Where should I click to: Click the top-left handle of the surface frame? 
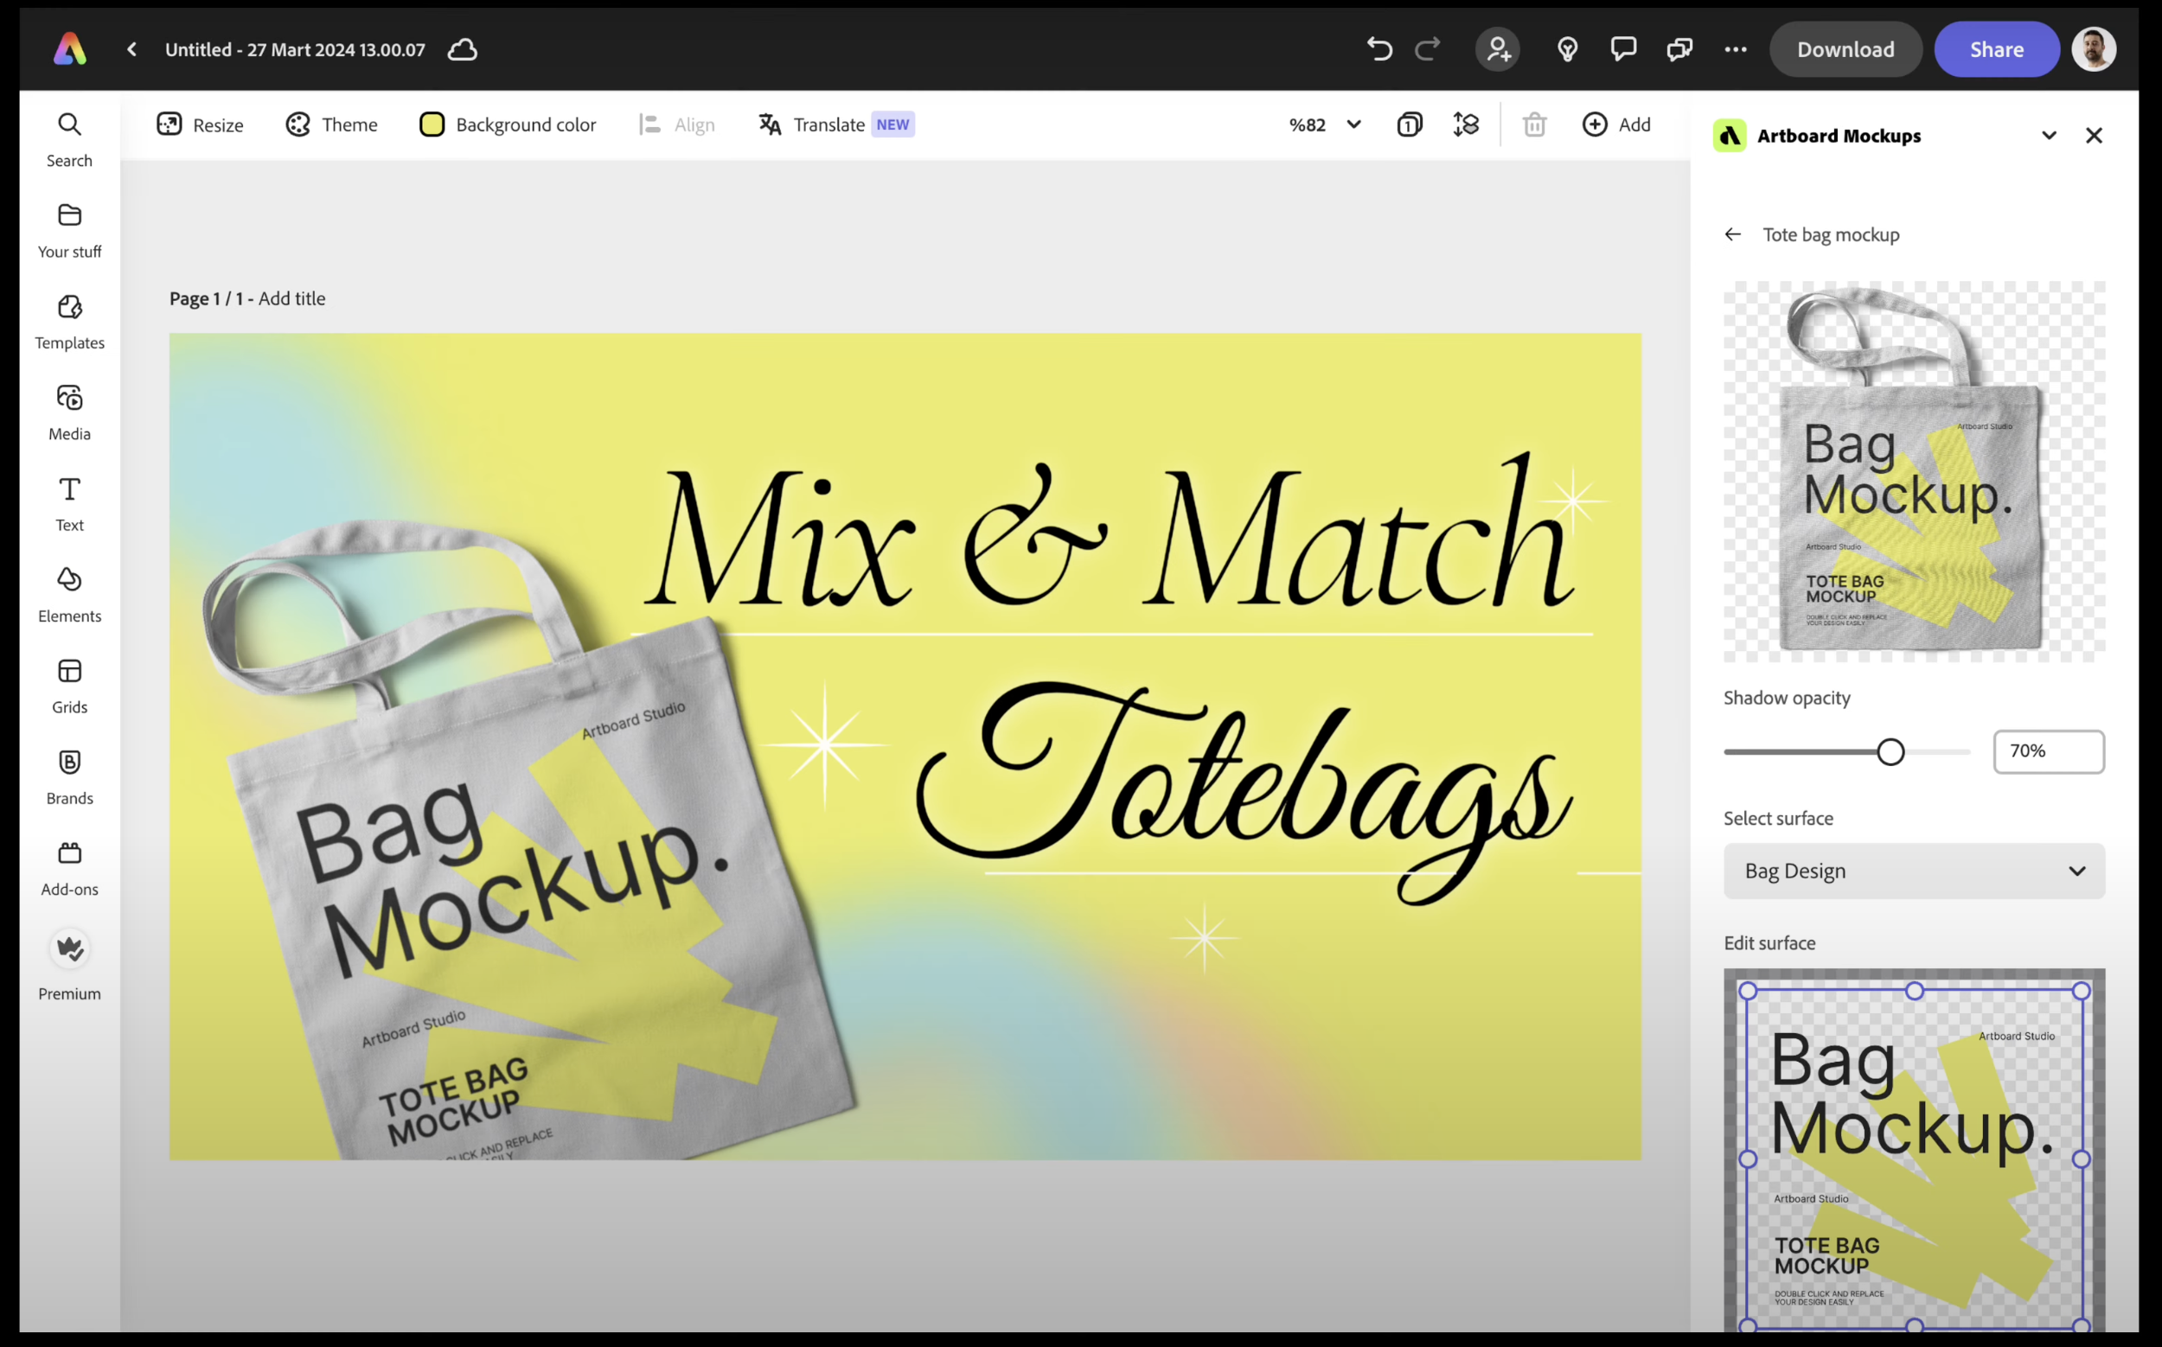coord(1748,991)
